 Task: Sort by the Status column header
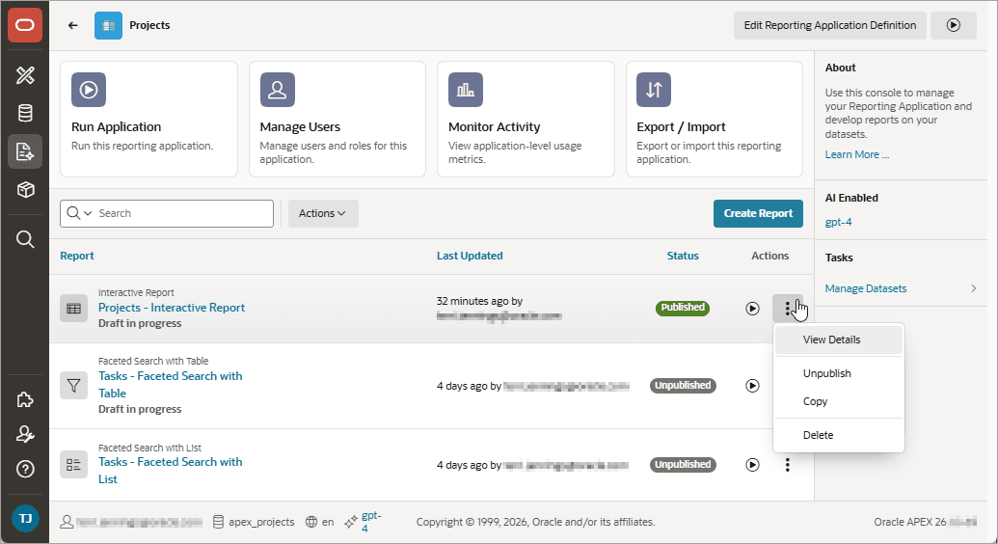click(x=683, y=256)
